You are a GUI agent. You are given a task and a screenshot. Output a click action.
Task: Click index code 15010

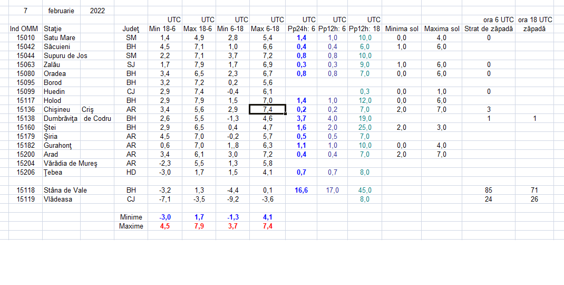point(25,38)
